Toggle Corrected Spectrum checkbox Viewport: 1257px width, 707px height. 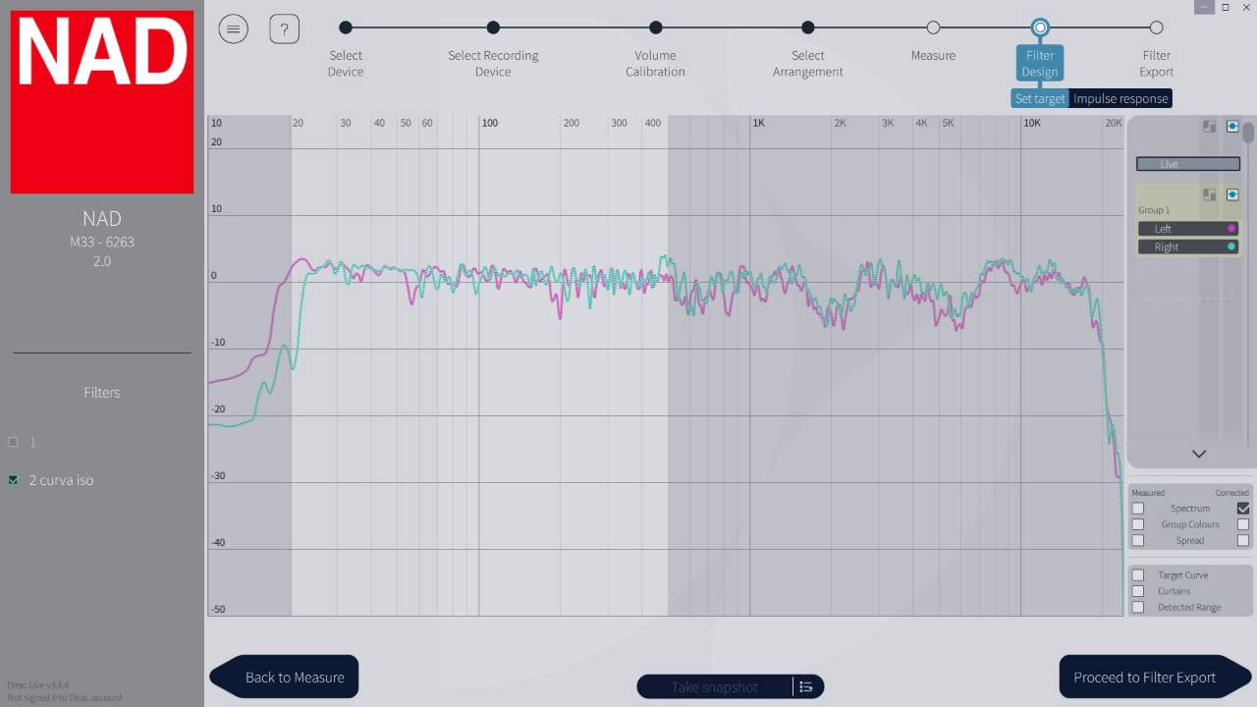[1243, 509]
